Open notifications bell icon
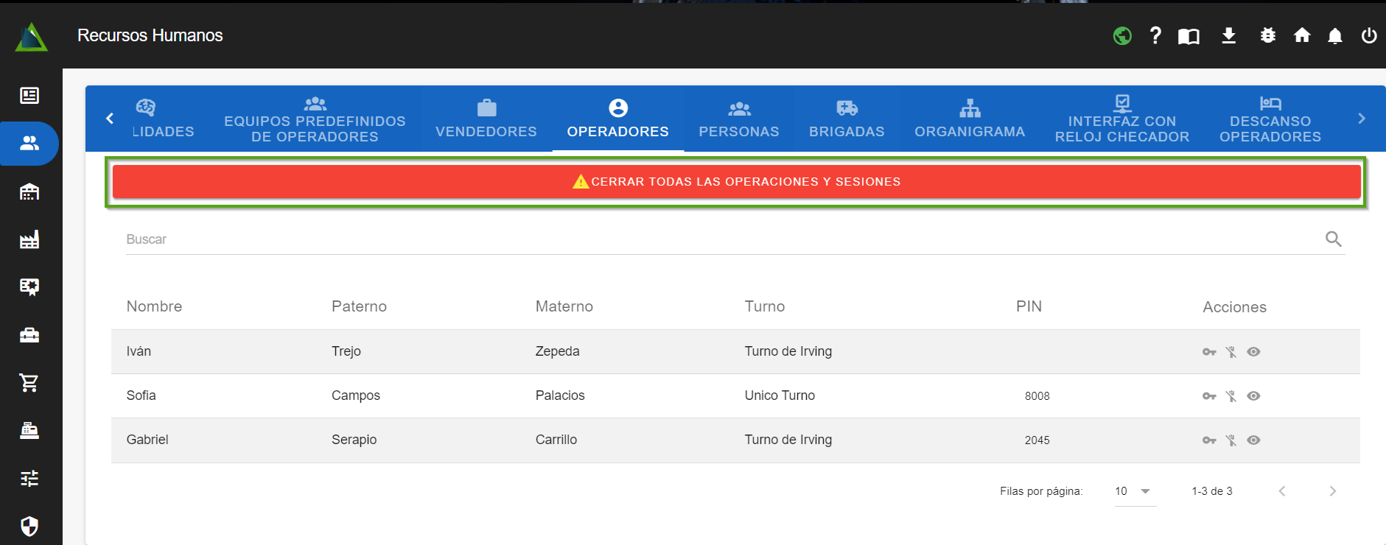Screen dimensions: 1386x545 [x=1334, y=36]
